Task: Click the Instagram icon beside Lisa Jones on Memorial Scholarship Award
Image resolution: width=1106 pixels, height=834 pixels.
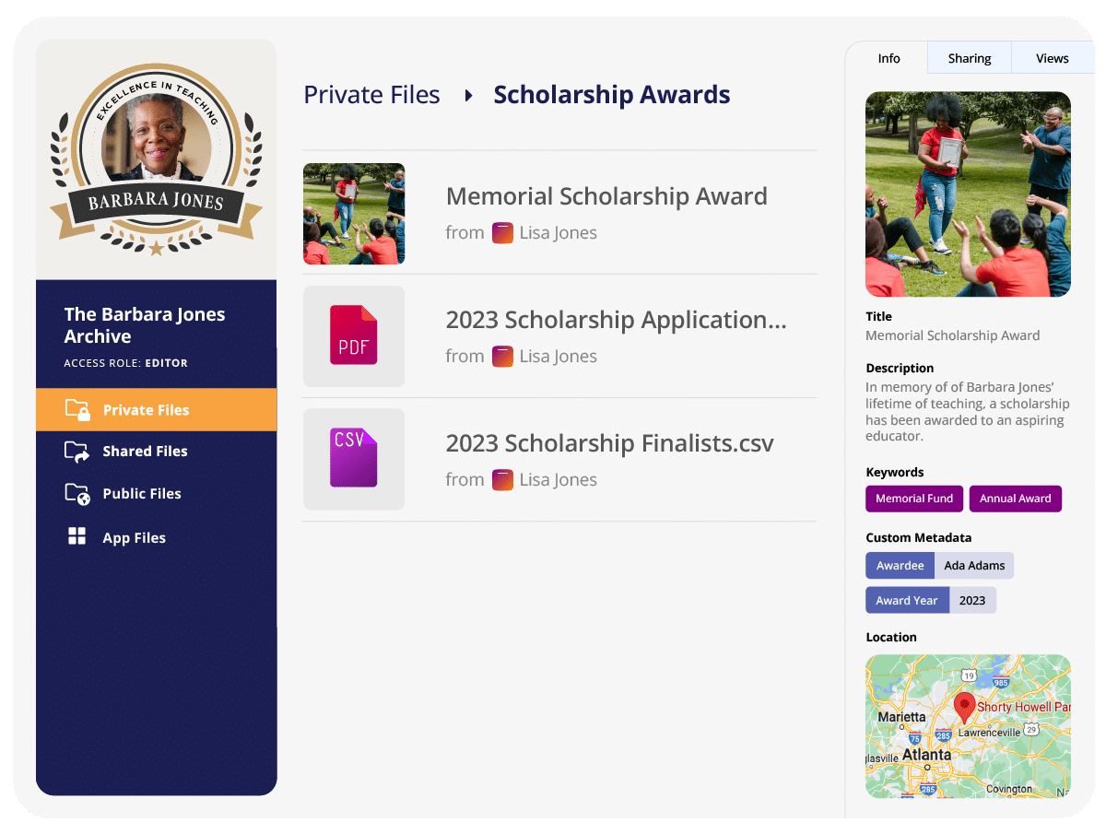Action: [502, 232]
